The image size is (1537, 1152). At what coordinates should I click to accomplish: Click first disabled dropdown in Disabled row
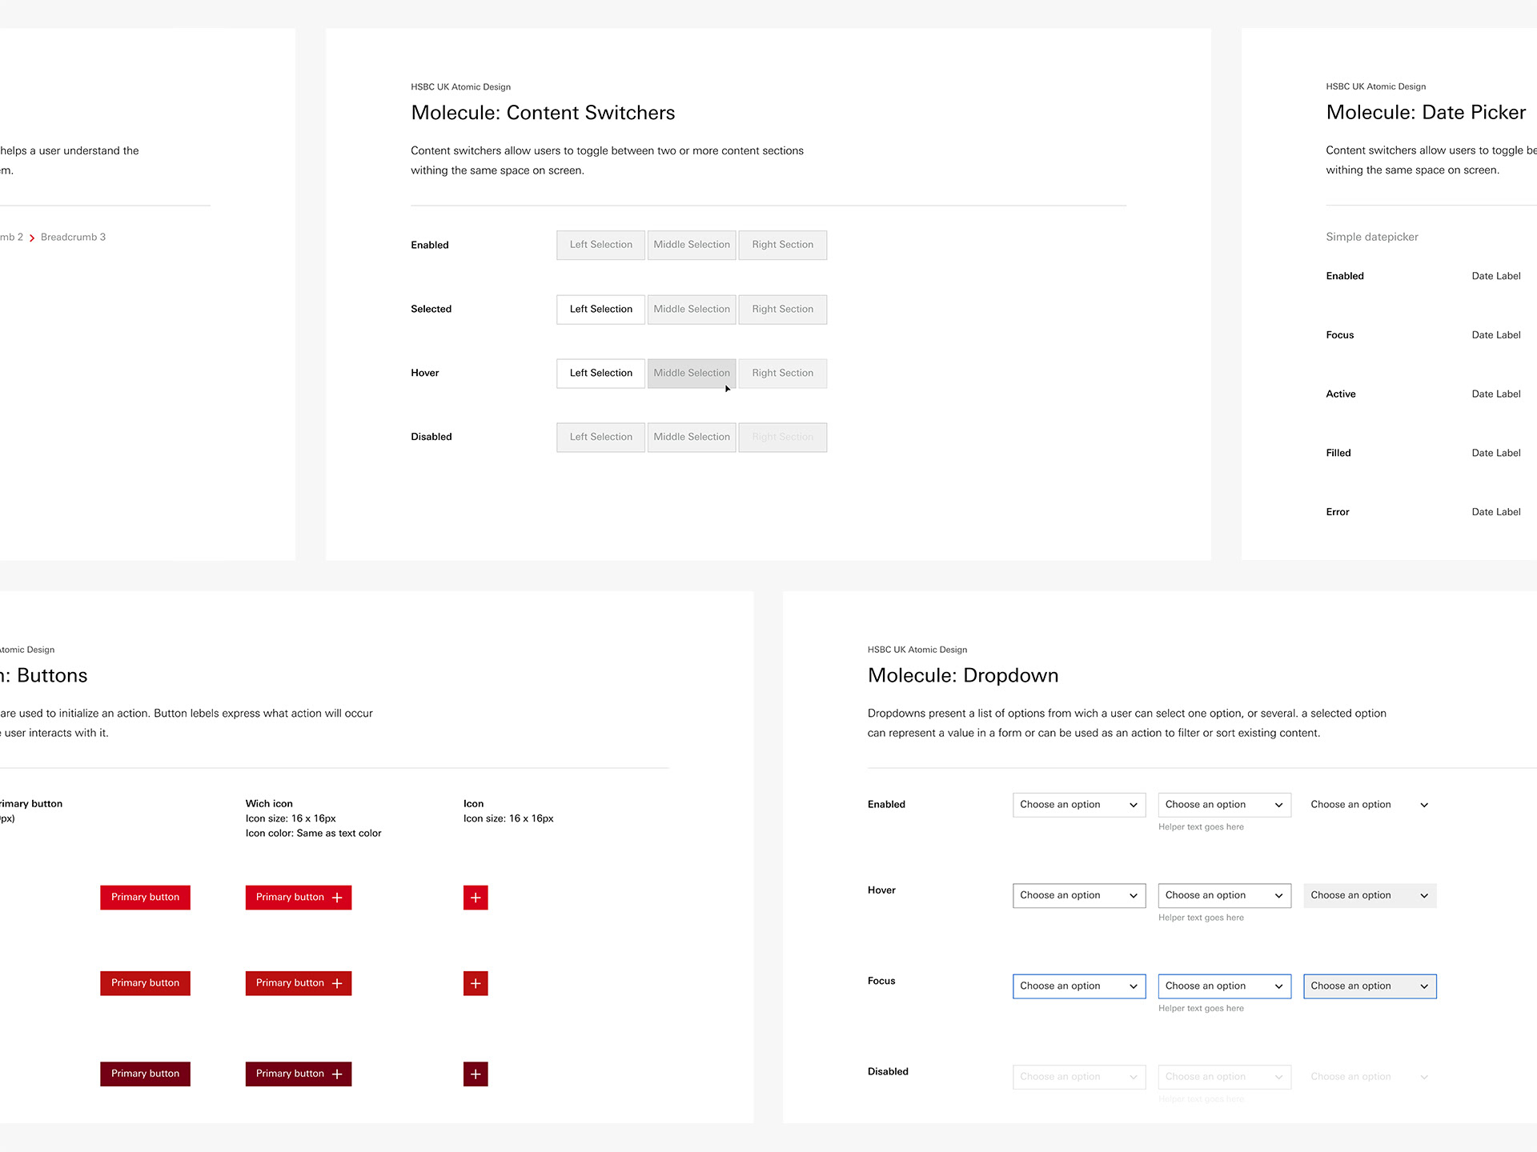(1079, 1077)
